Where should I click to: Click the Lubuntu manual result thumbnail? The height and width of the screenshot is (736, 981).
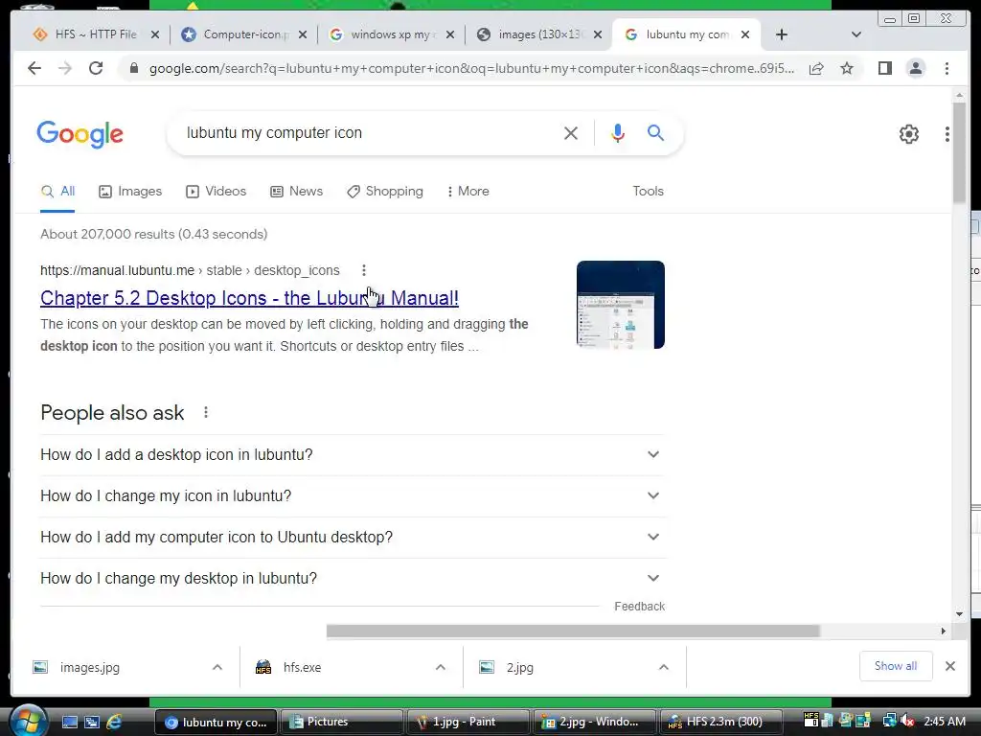click(x=621, y=305)
